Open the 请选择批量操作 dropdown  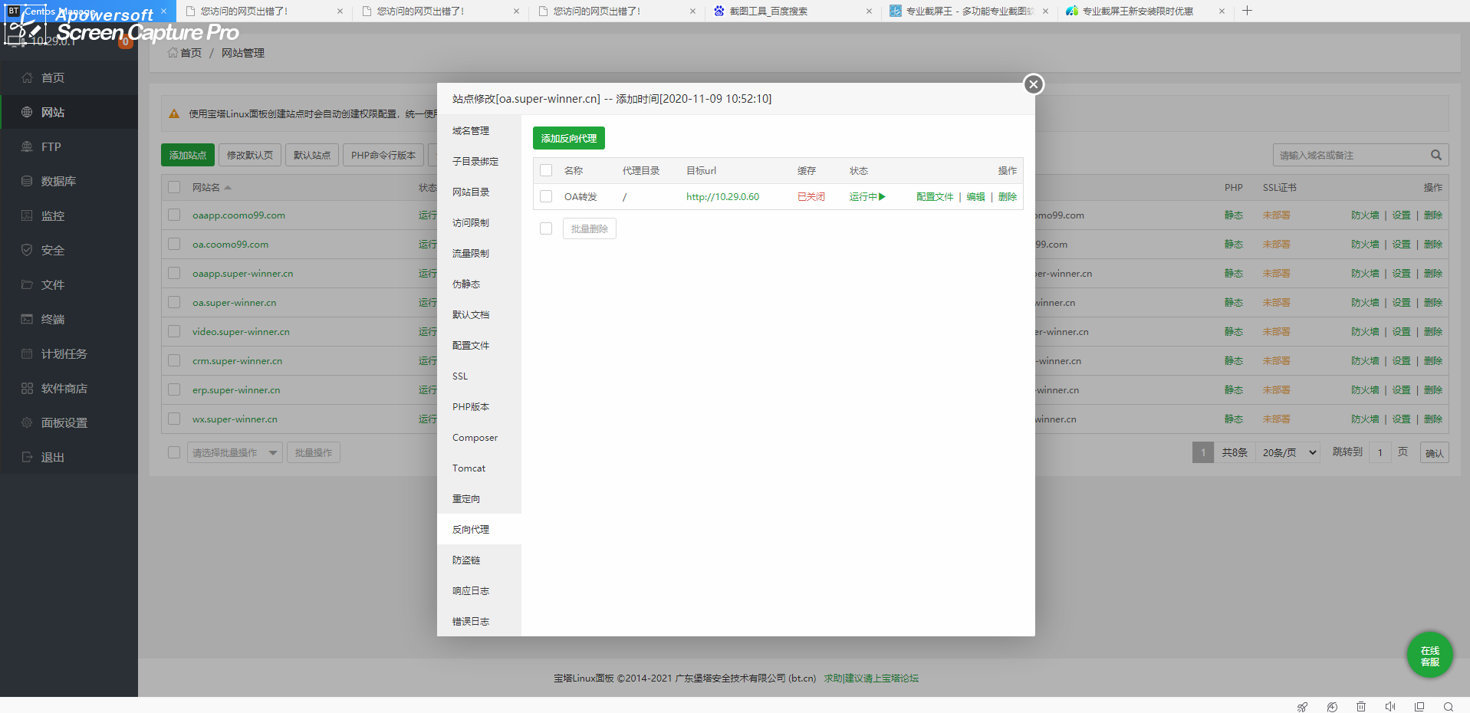235,452
